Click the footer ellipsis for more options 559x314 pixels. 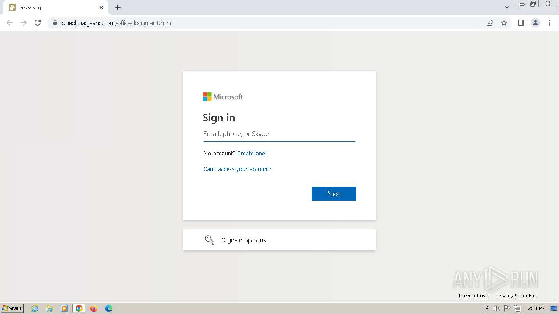point(550,296)
